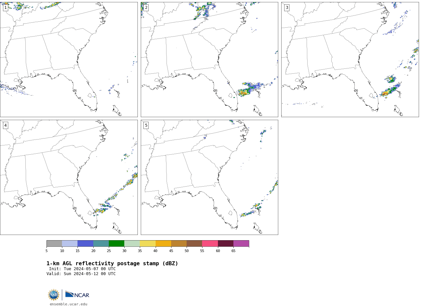Screen dimensions: 422x308
Task: Click the light blue 10-15 dBZ swatch
Action: (x=70, y=244)
